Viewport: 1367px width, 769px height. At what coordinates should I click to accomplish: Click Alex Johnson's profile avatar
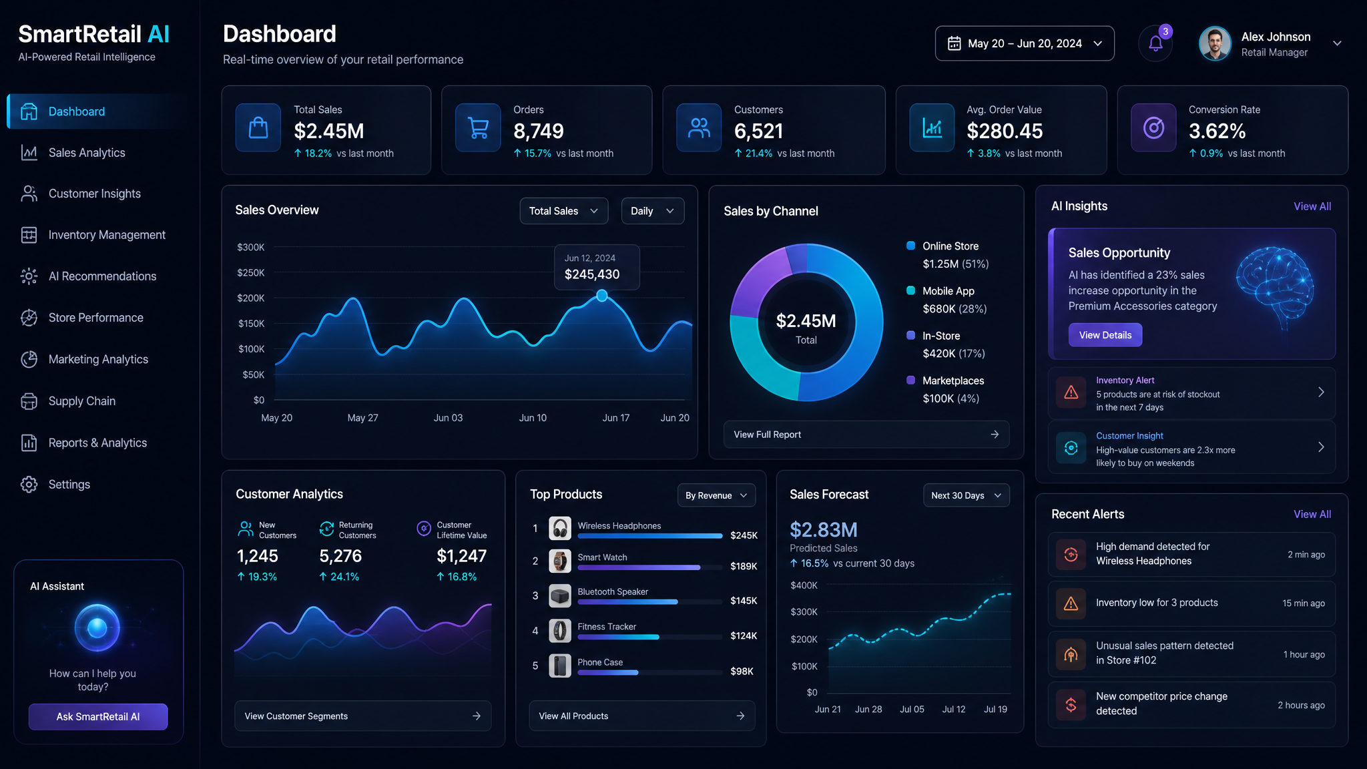pos(1215,43)
